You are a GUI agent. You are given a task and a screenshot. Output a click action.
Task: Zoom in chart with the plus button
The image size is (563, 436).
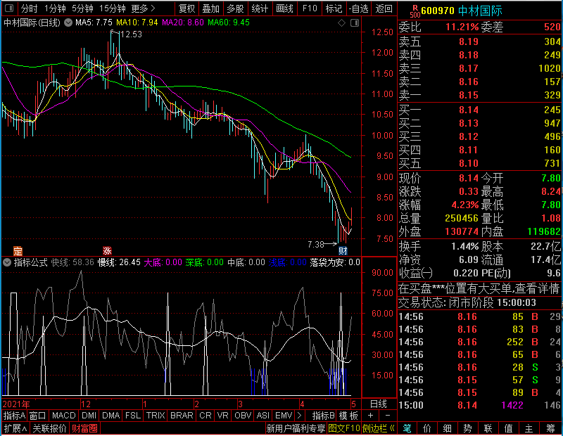(371, 416)
